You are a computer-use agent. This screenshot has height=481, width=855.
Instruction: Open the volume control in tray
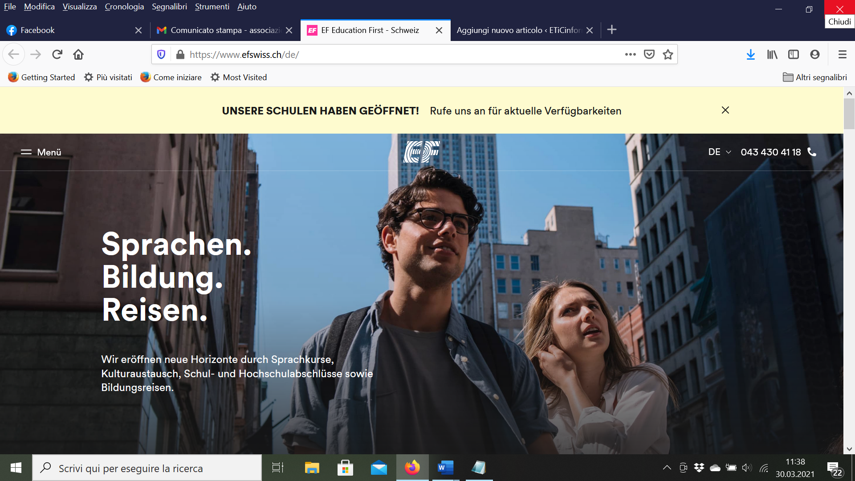tap(747, 468)
